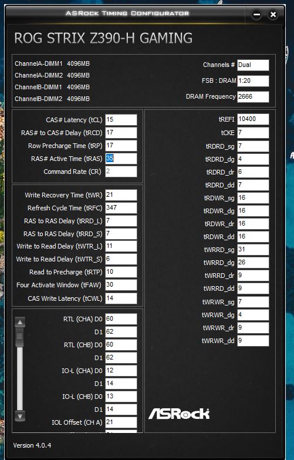This screenshot has height=460, width=294.
Task: Click the tRDRD_dd value field
Action: coord(253,185)
